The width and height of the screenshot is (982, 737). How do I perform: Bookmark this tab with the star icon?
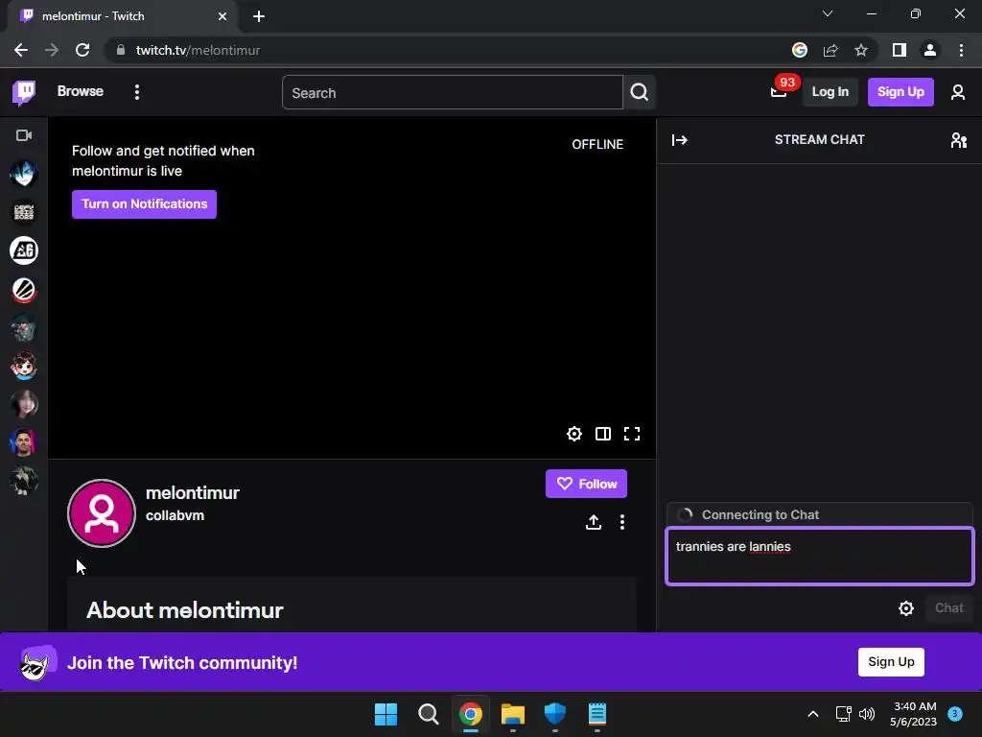[860, 50]
